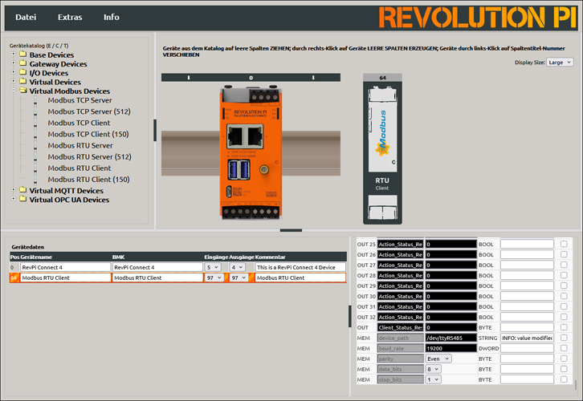The image size is (583, 401).
Task: Click column title number 64
Action: coord(382,78)
